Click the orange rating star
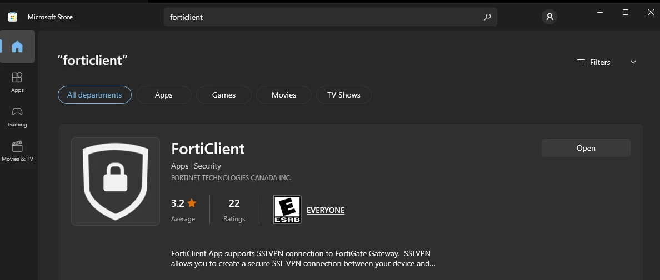 click(192, 203)
